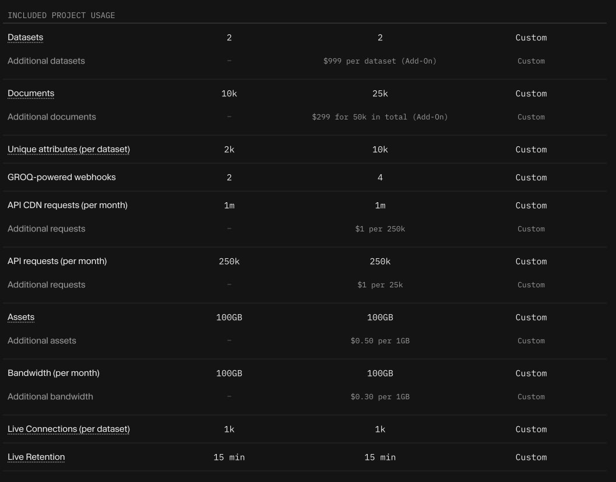Click the 4 webhooks value
This screenshot has height=482, width=616.
pyautogui.click(x=380, y=178)
